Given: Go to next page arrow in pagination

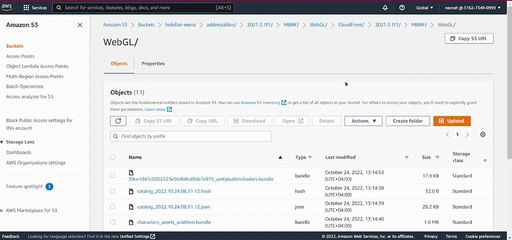Looking at the screenshot, I should point(467,134).
